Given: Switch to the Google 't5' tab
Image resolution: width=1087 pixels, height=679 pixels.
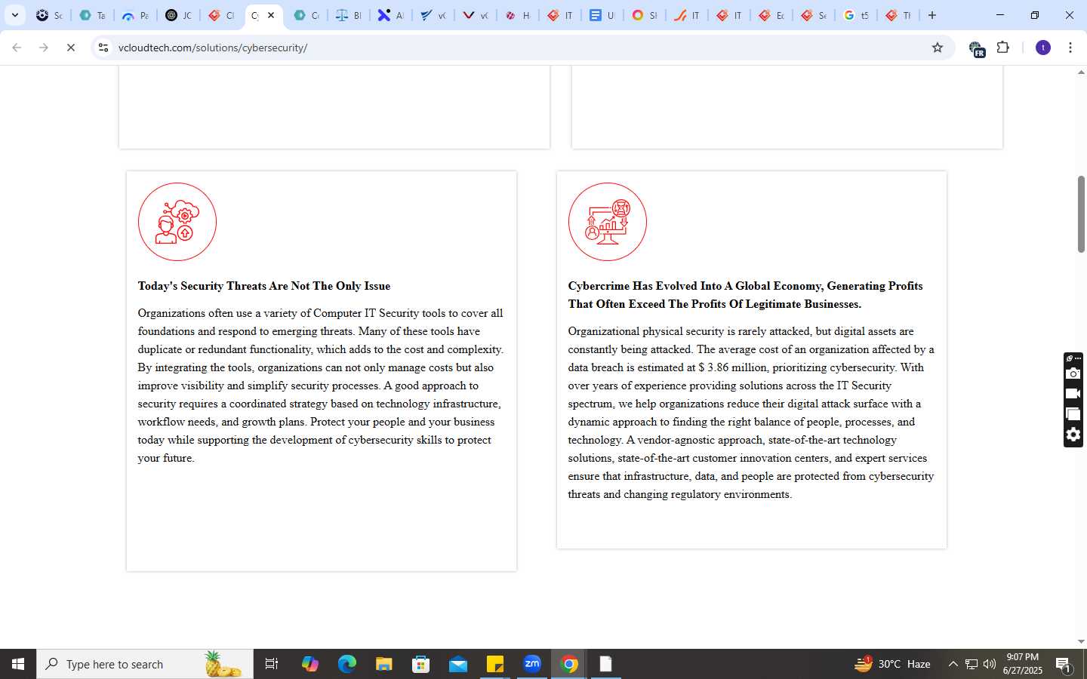Looking at the screenshot, I should [856, 15].
